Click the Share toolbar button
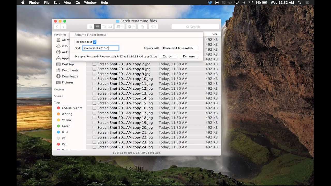 [142, 27]
